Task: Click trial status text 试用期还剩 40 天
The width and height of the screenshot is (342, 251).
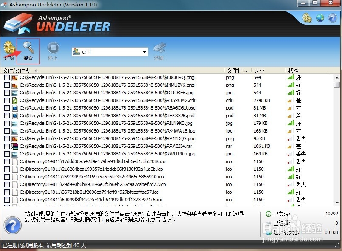Action: click(x=66, y=245)
